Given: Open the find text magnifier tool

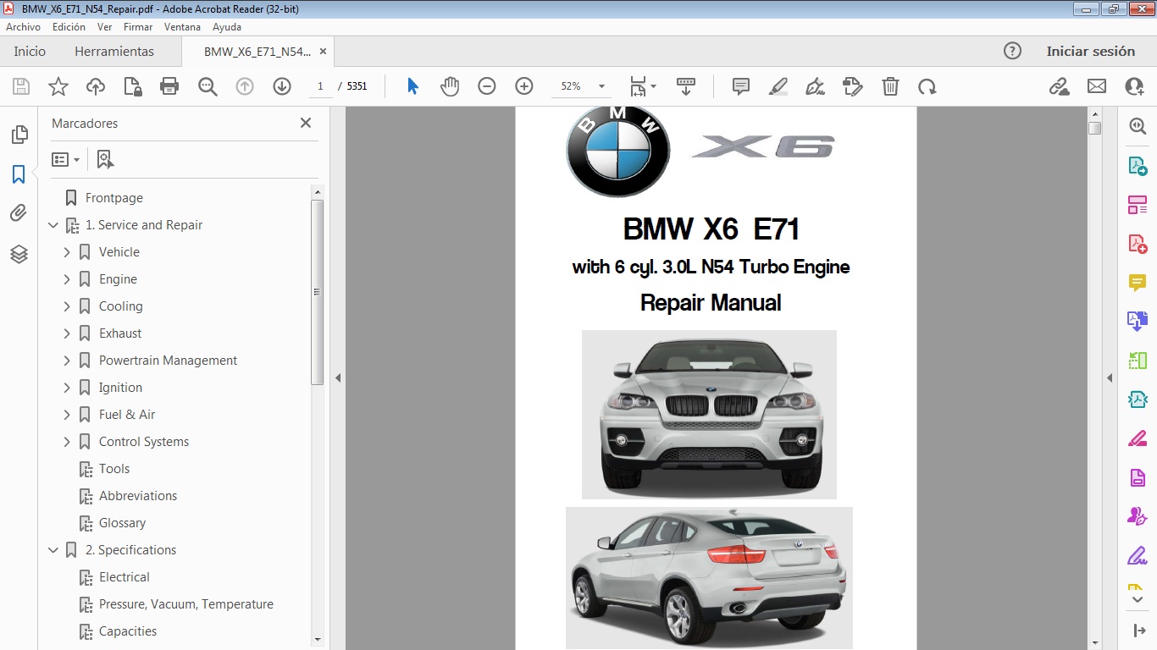Looking at the screenshot, I should click(x=208, y=86).
